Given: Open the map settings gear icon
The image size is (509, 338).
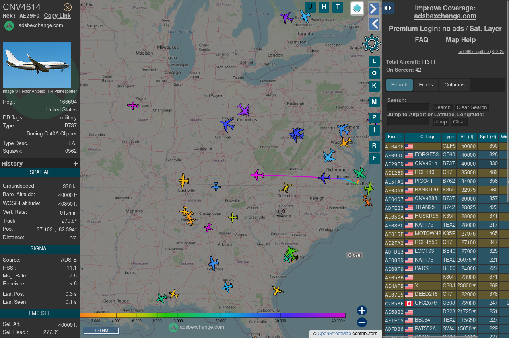Looking at the screenshot, I should (x=372, y=43).
